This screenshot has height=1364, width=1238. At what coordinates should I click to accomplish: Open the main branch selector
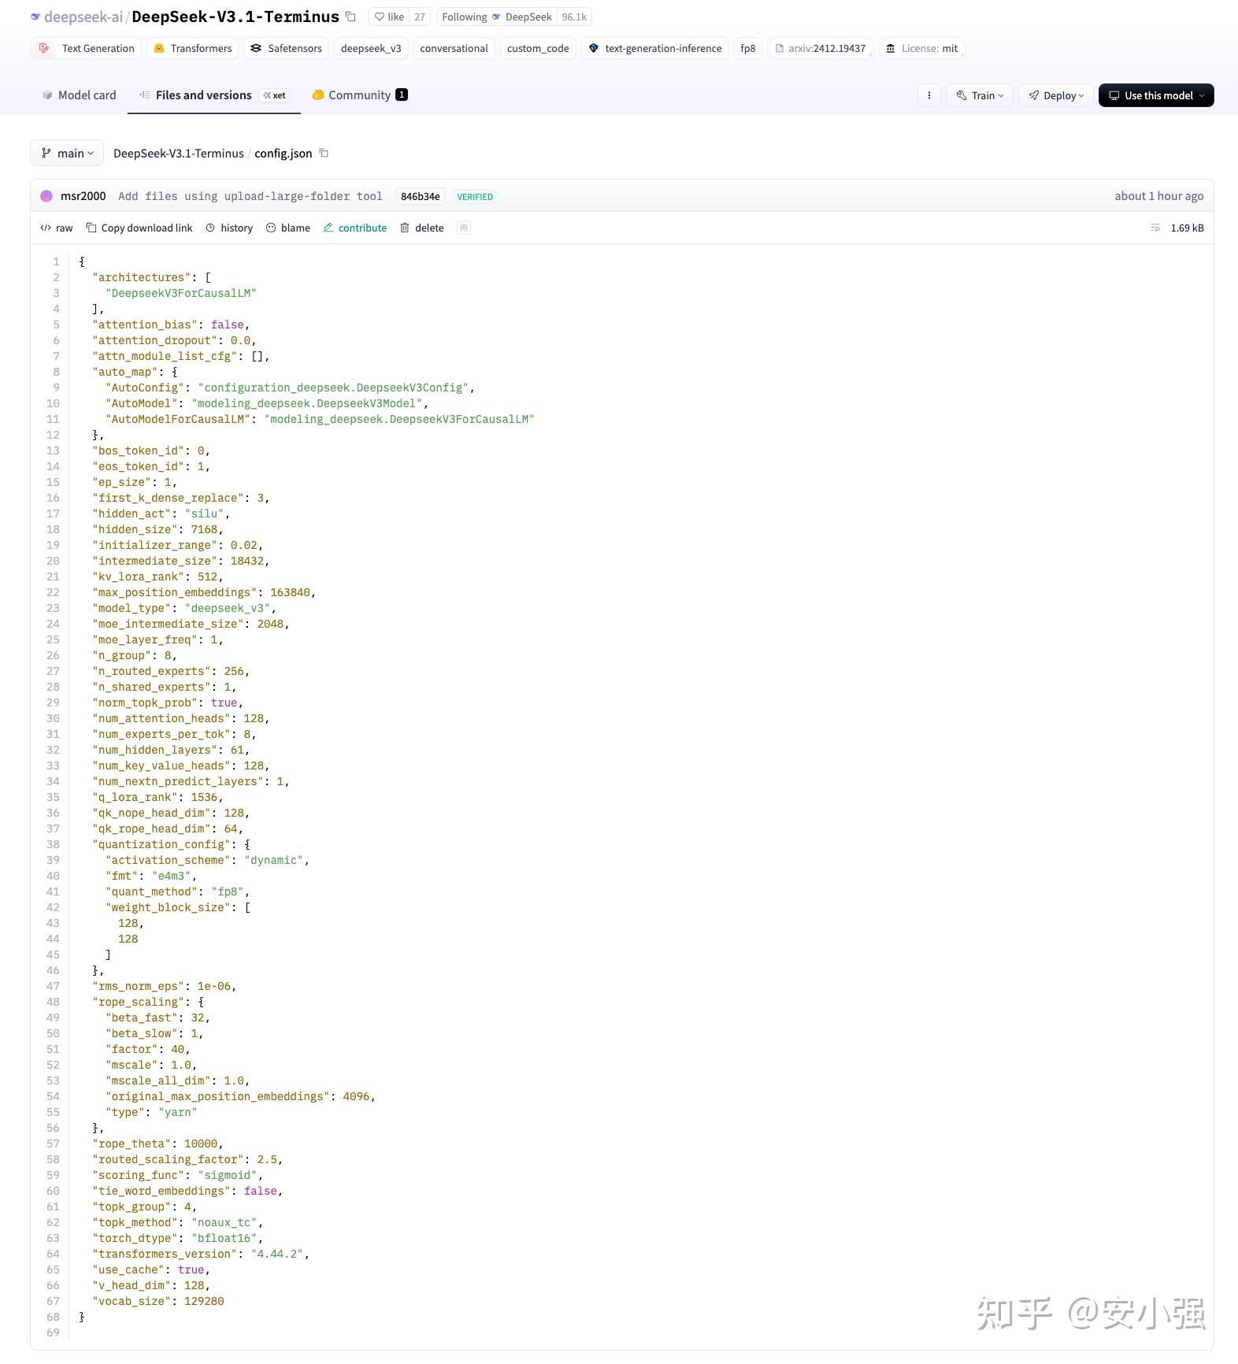67,153
